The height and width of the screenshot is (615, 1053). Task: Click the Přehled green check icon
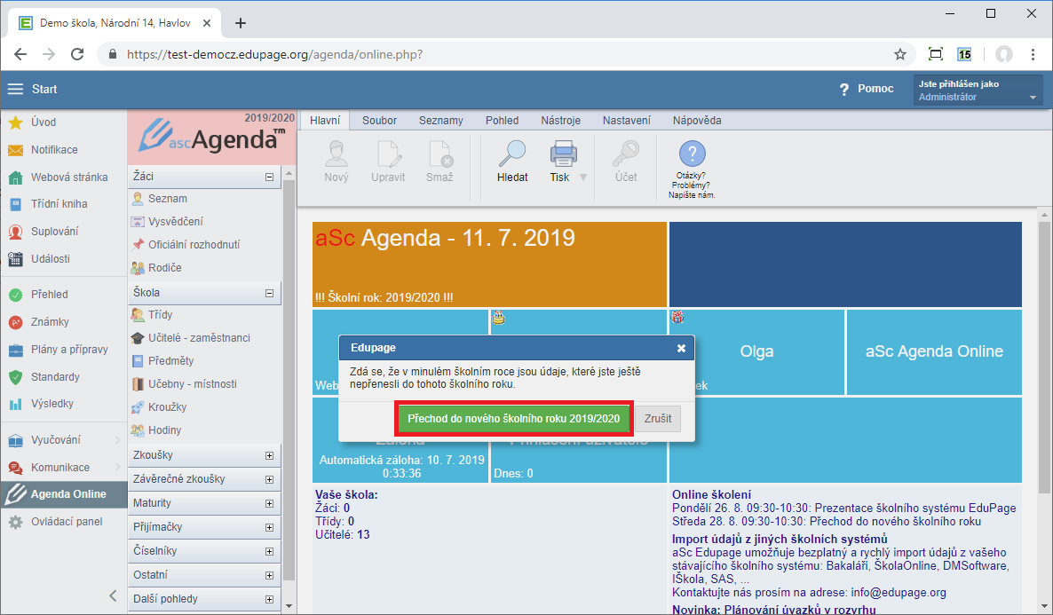pyautogui.click(x=15, y=295)
